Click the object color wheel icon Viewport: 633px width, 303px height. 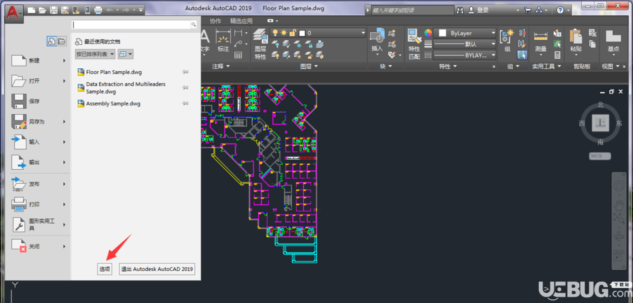428,33
